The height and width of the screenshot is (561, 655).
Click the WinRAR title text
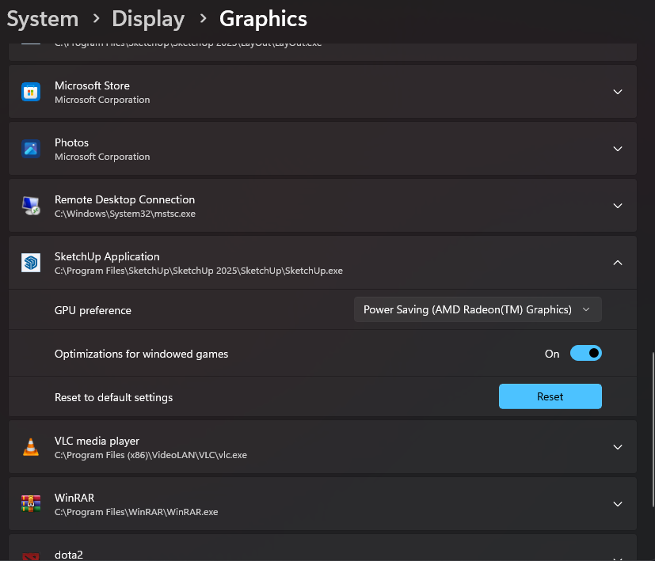[74, 498]
